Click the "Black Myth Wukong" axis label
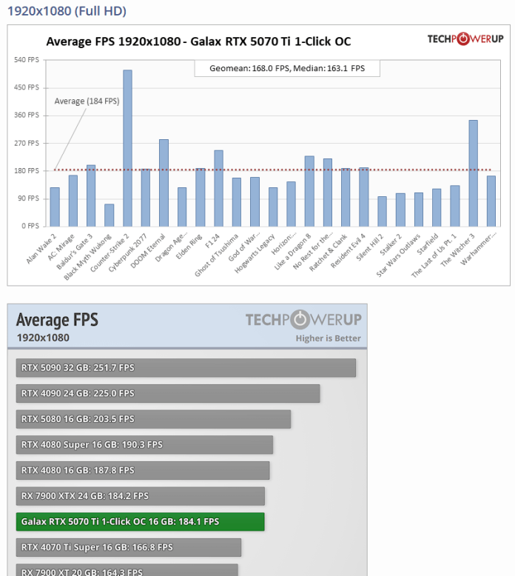The width and height of the screenshot is (515, 576). [x=88, y=257]
